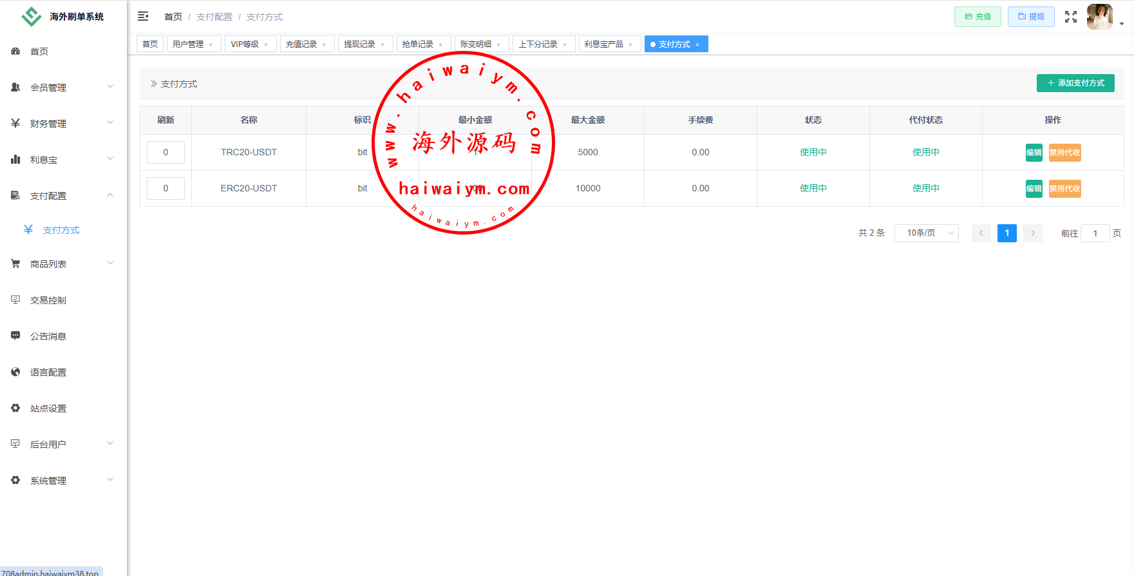The image size is (1134, 576).
Task: Open 站点设置 in the sidebar
Action: click(48, 408)
